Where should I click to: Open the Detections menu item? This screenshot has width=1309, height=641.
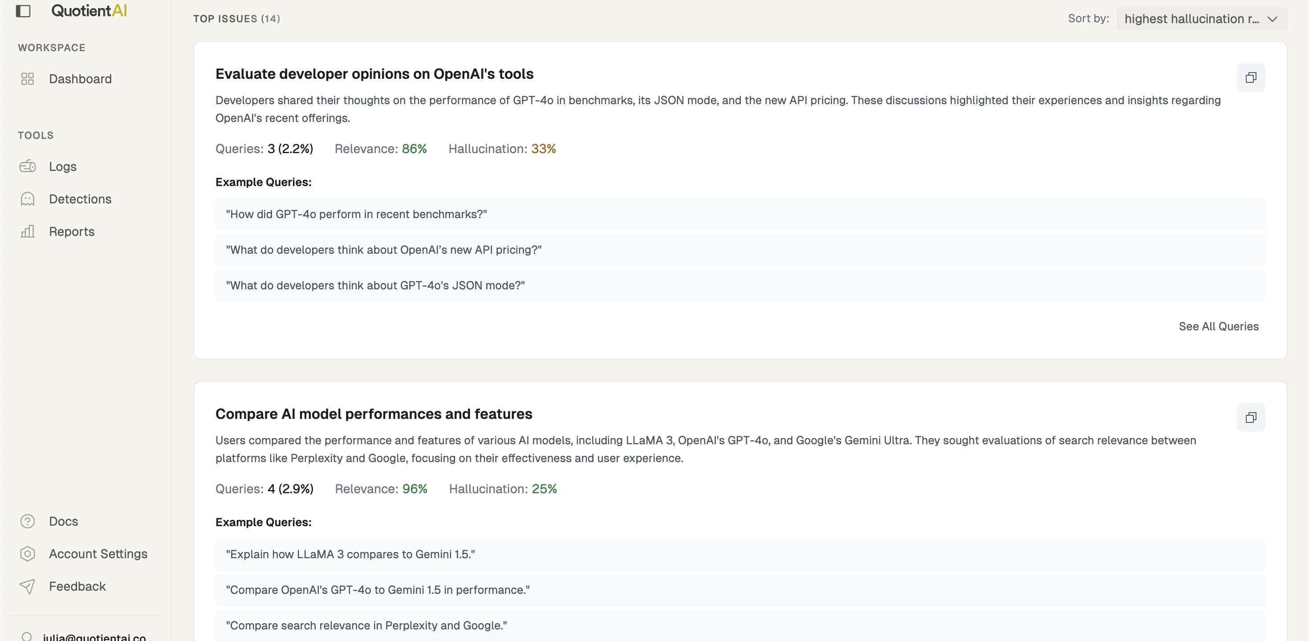pyautogui.click(x=80, y=199)
